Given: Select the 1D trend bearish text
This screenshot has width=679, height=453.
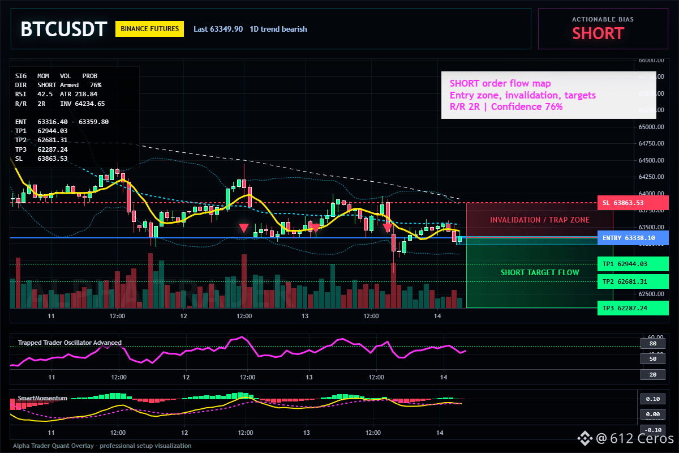Looking at the screenshot, I should [x=278, y=29].
